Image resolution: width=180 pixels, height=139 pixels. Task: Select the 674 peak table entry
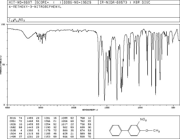(86, 130)
